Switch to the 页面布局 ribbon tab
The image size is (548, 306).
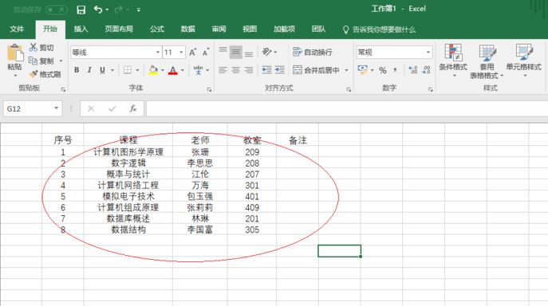119,29
